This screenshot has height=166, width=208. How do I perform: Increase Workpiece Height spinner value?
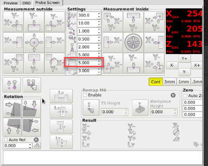[x=175, y=110]
